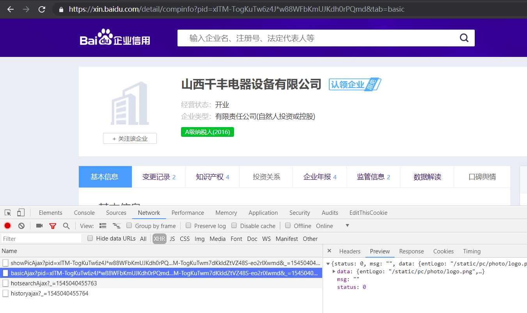Click the browser forward arrow
The height and width of the screenshot is (313, 527).
pos(26,9)
